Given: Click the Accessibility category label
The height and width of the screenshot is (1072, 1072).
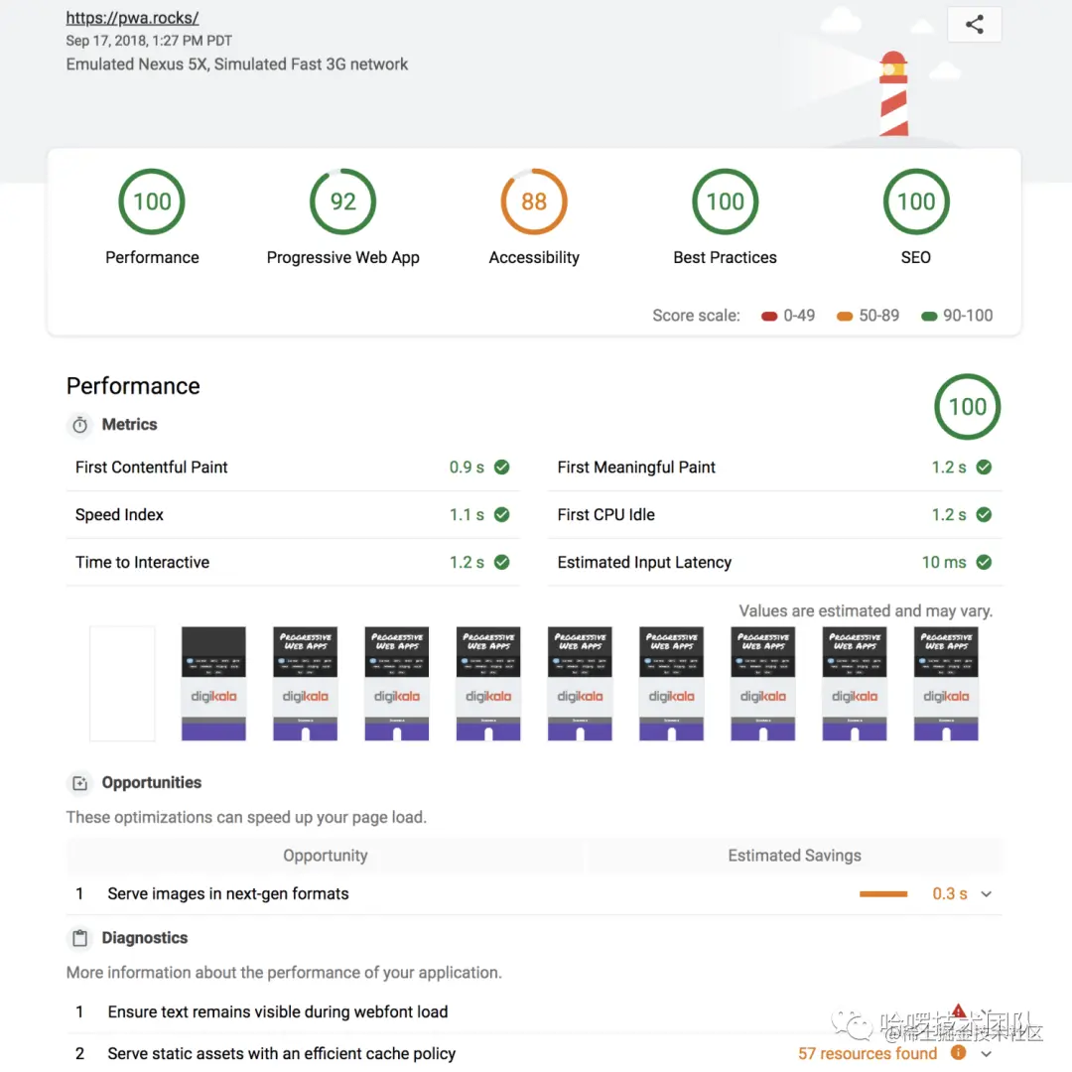Looking at the screenshot, I should pos(534,258).
